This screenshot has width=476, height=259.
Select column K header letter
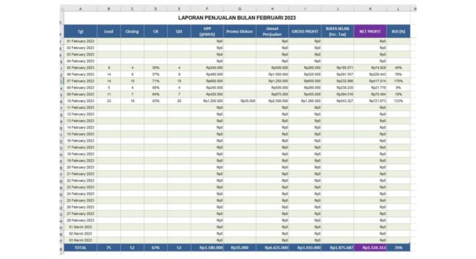click(x=370, y=9)
